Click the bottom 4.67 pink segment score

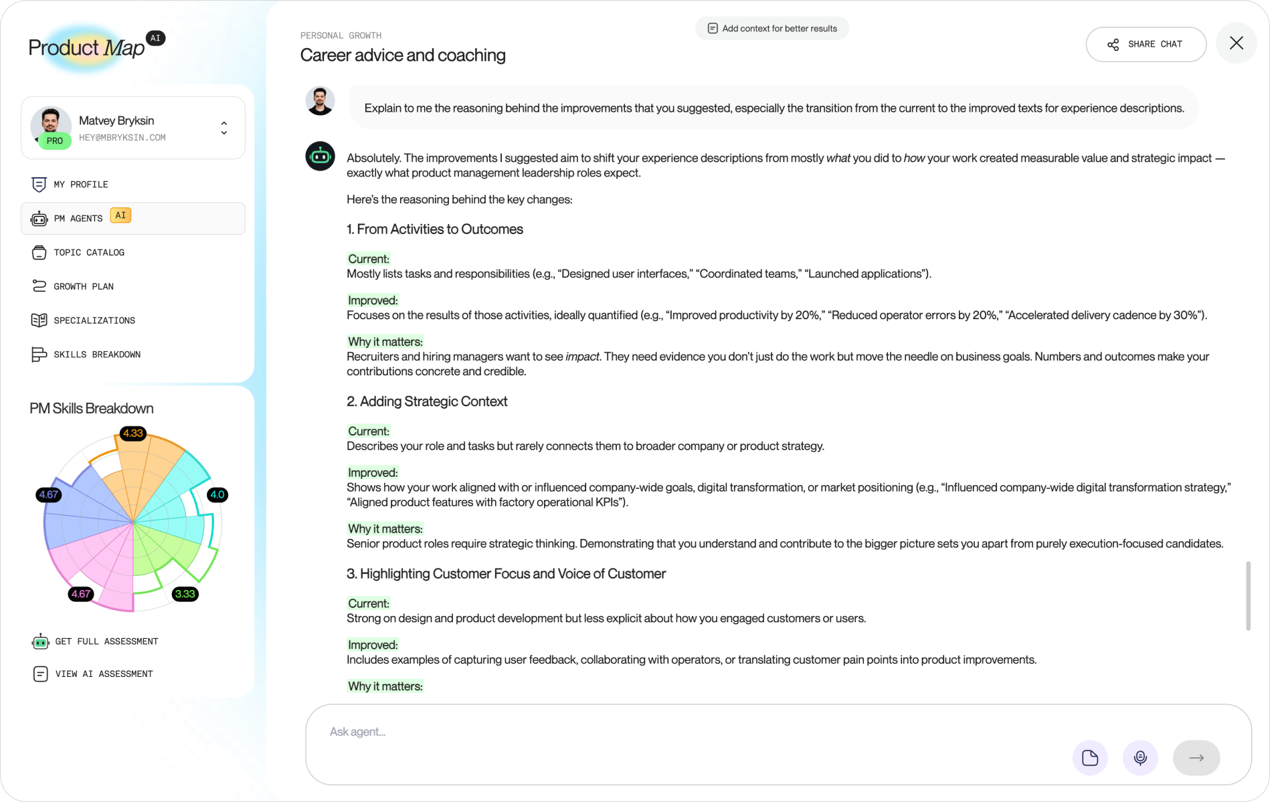(x=81, y=594)
